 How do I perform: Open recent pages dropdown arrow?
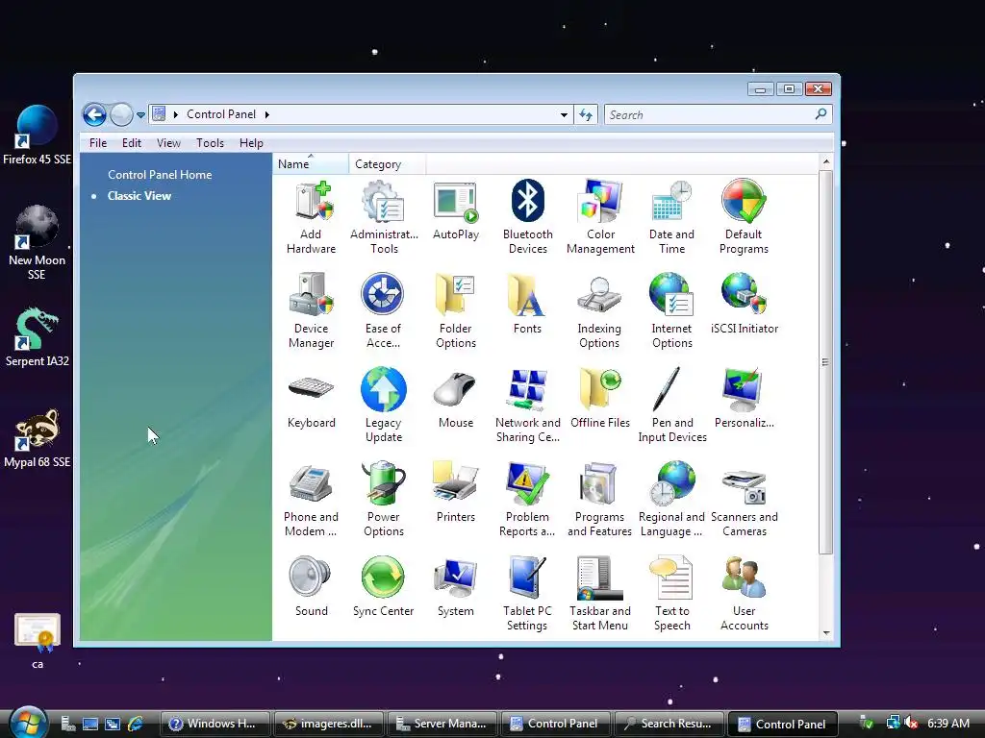(140, 115)
